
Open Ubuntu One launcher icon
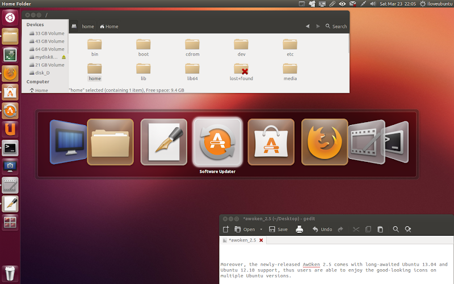tap(10, 130)
